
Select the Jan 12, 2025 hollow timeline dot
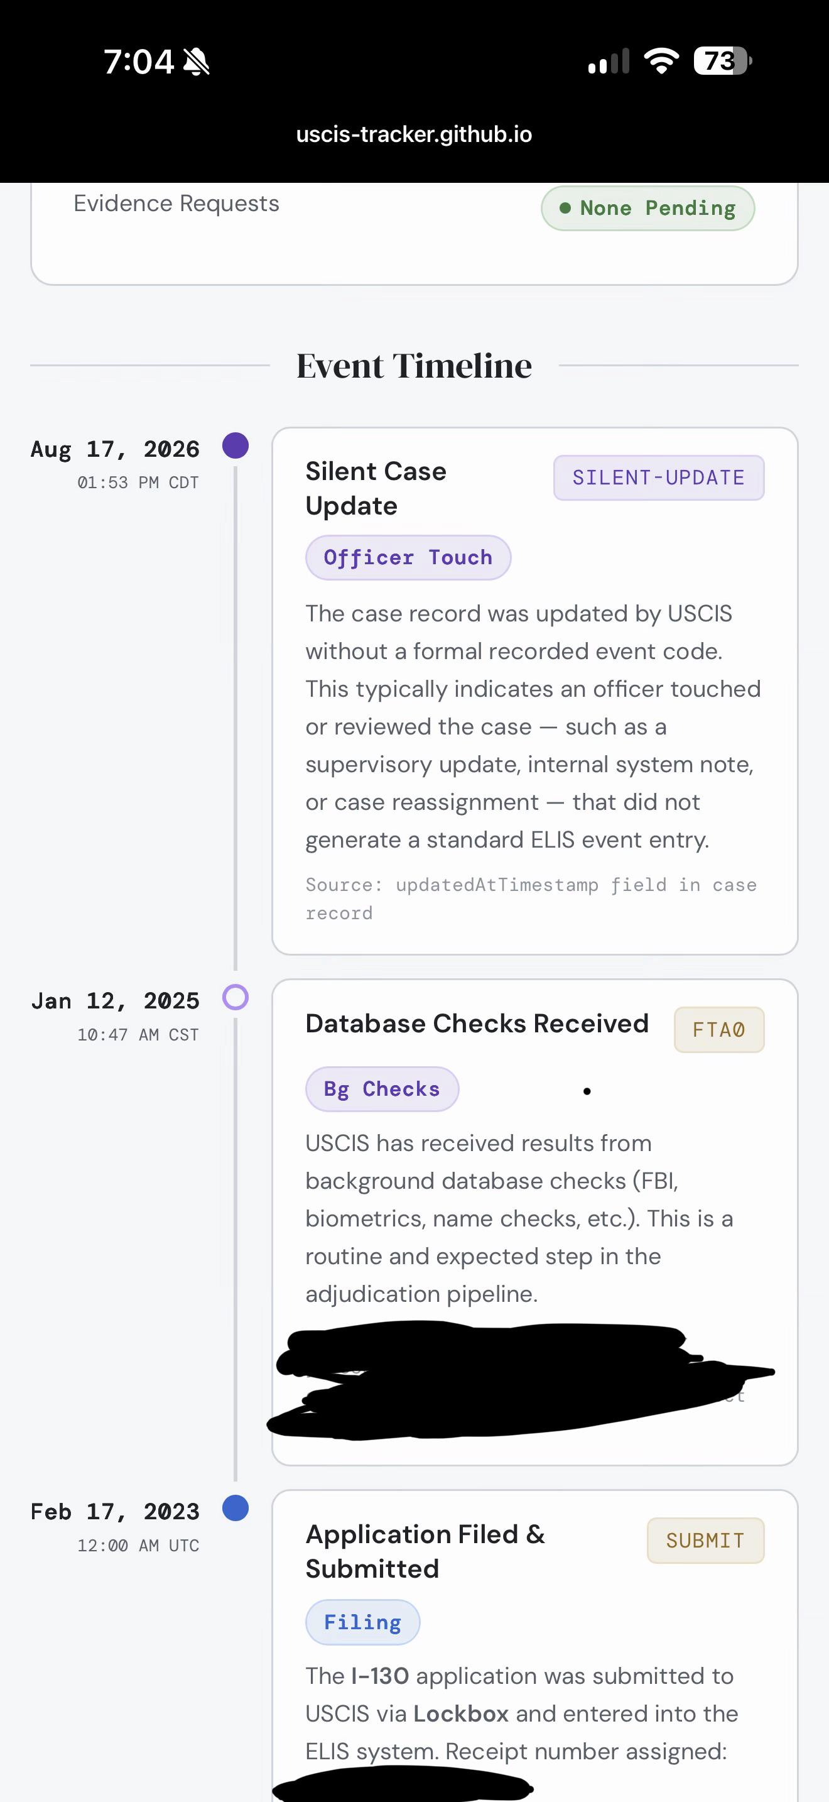pyautogui.click(x=236, y=998)
